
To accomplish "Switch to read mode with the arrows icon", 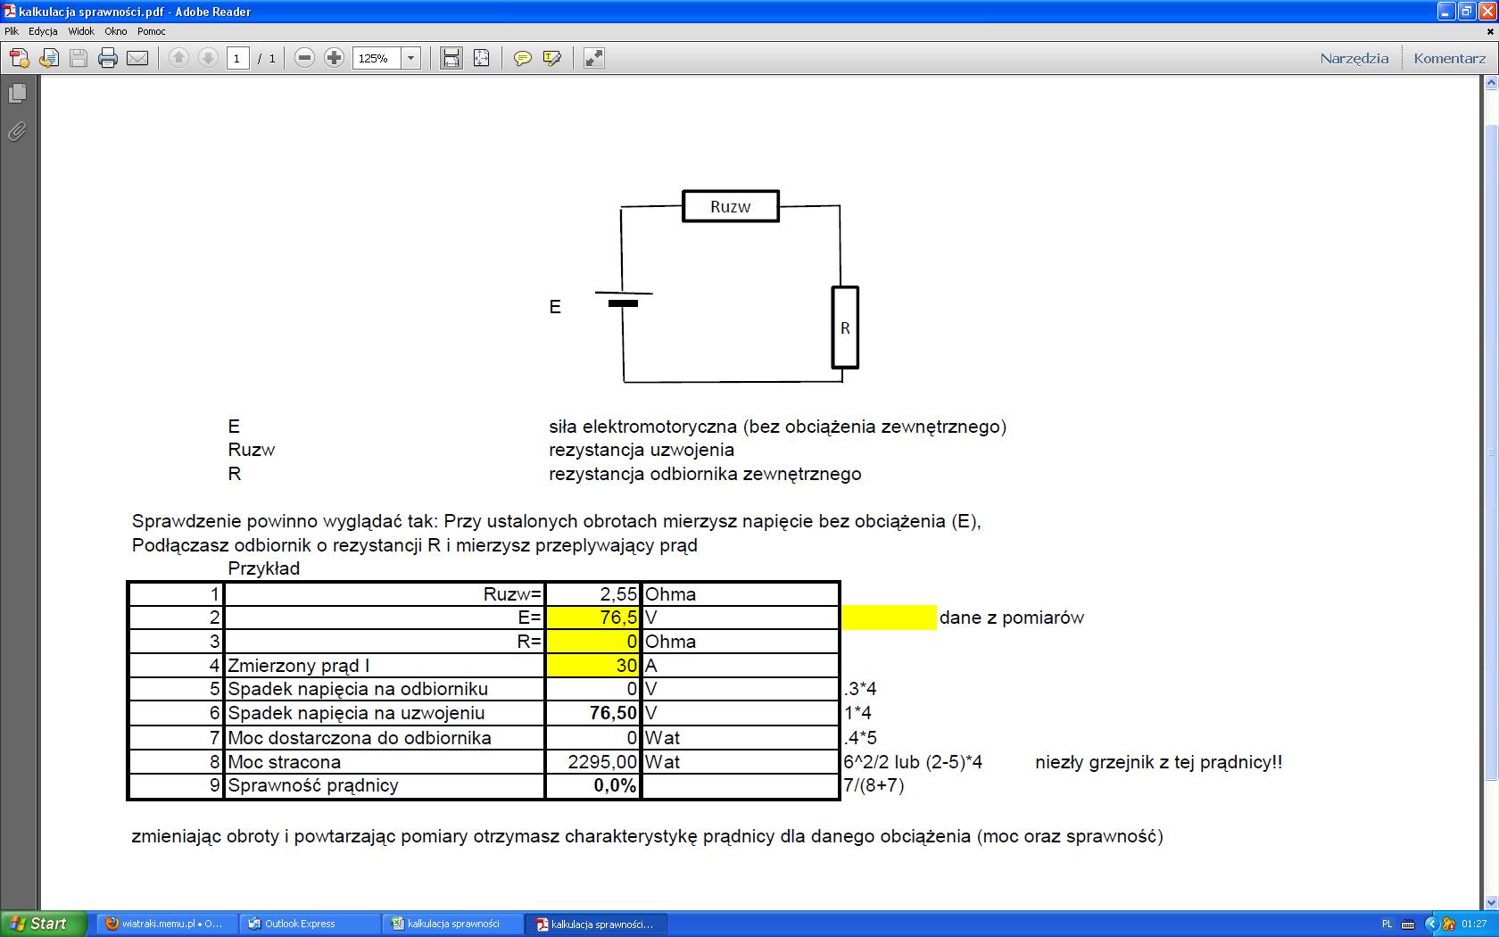I will [x=593, y=59].
